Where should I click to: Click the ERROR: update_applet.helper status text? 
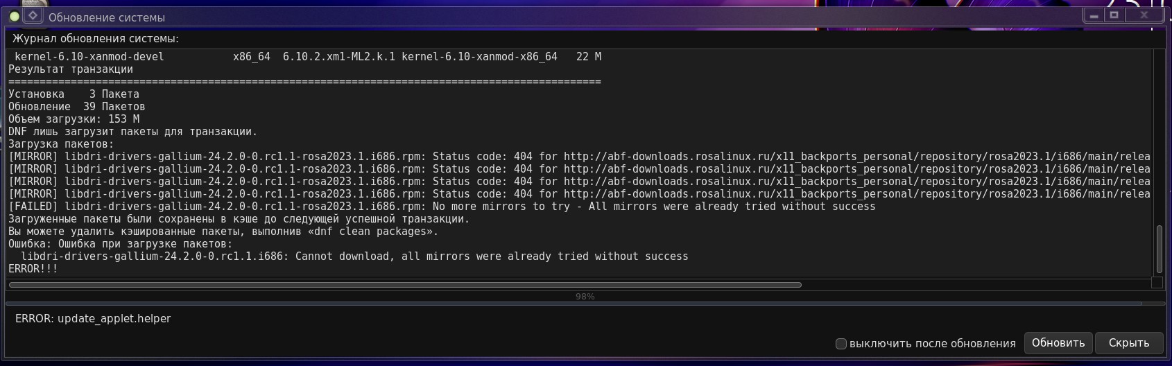click(93, 319)
